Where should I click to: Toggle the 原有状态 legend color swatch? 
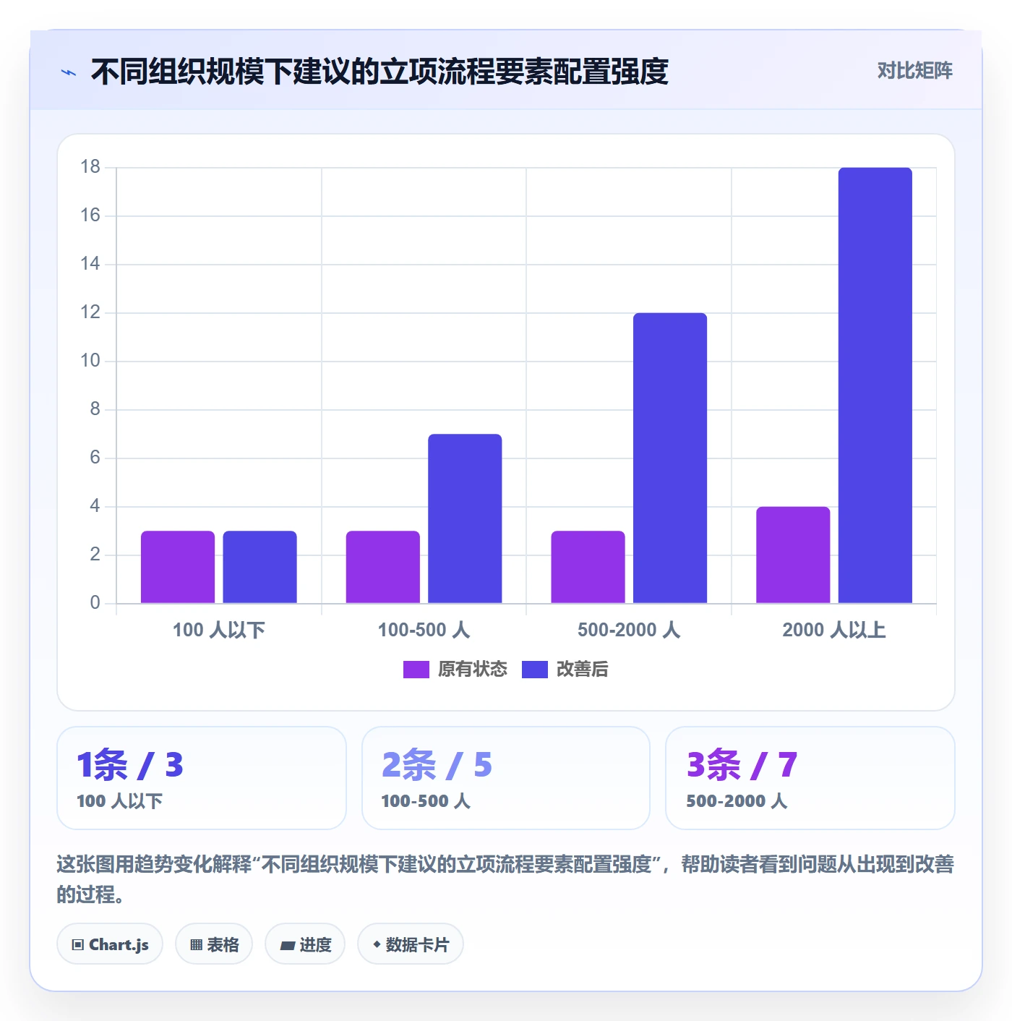416,670
